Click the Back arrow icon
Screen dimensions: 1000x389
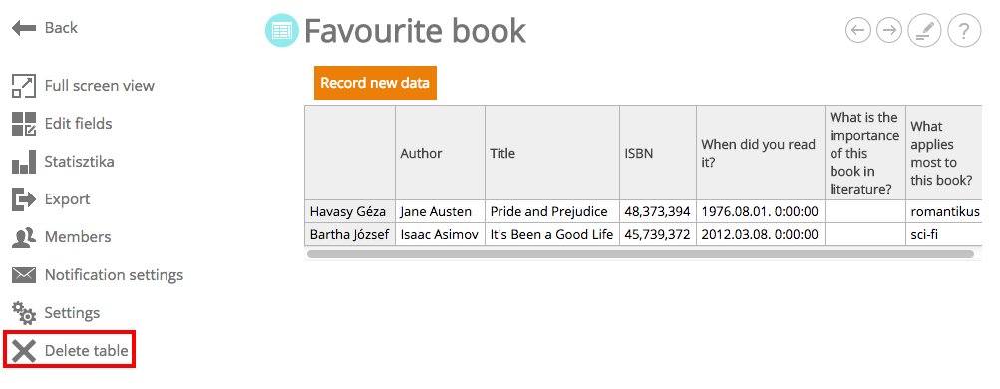point(24,28)
